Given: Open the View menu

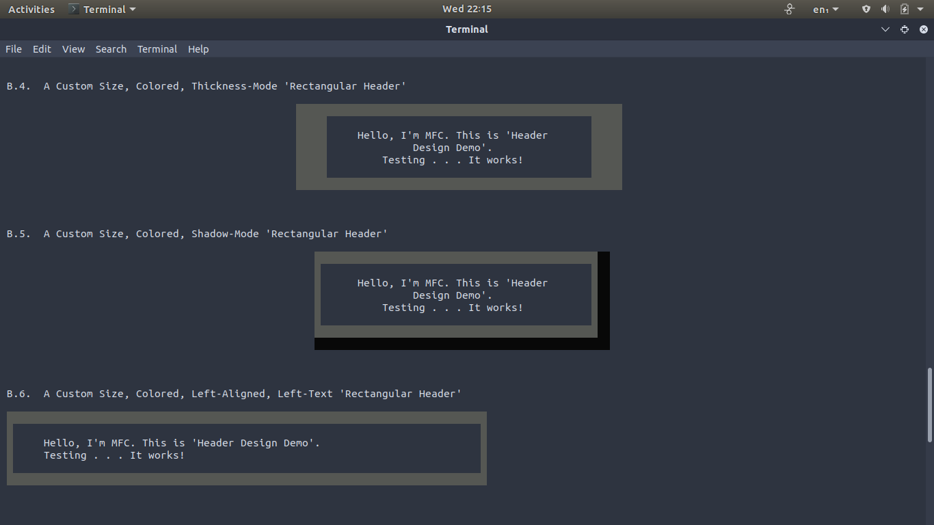Looking at the screenshot, I should (x=73, y=49).
